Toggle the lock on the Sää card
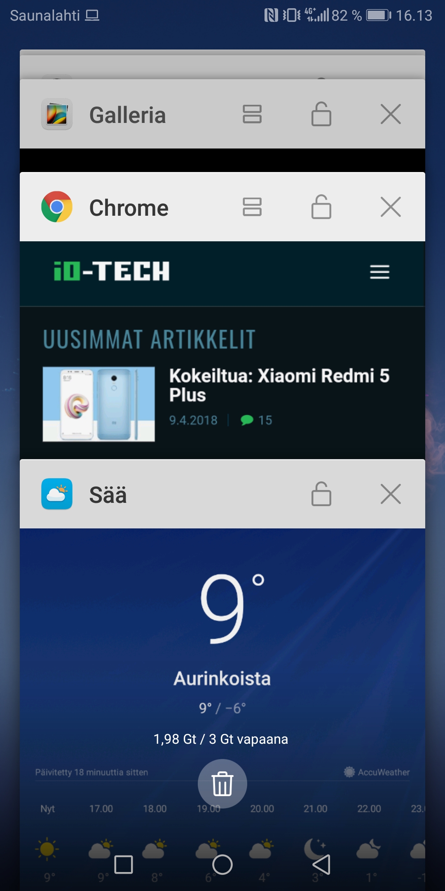The height and width of the screenshot is (891, 445). click(321, 494)
